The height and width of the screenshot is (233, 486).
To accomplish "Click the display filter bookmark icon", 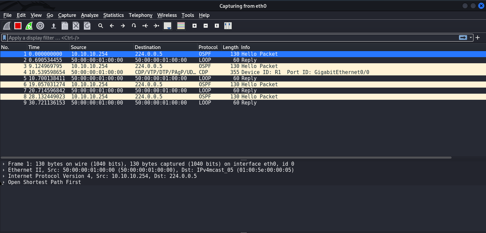I will click(4, 38).
